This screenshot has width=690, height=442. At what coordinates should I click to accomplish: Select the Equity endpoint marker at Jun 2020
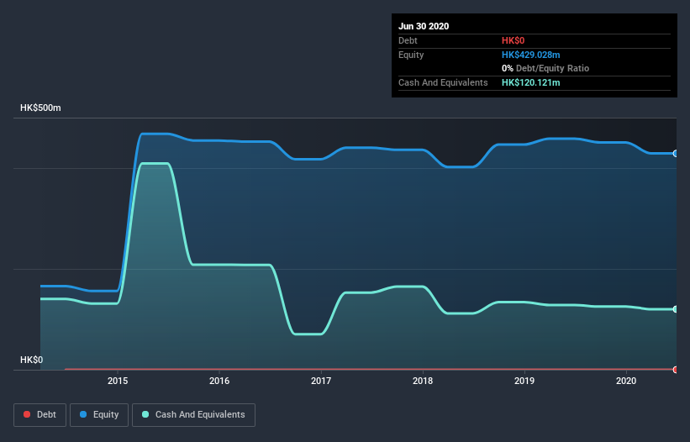[x=676, y=154]
